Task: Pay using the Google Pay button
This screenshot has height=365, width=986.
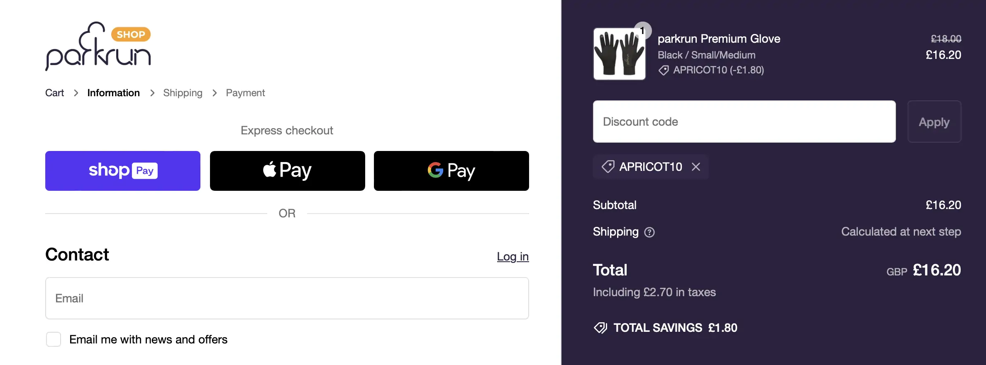Action: (x=451, y=170)
